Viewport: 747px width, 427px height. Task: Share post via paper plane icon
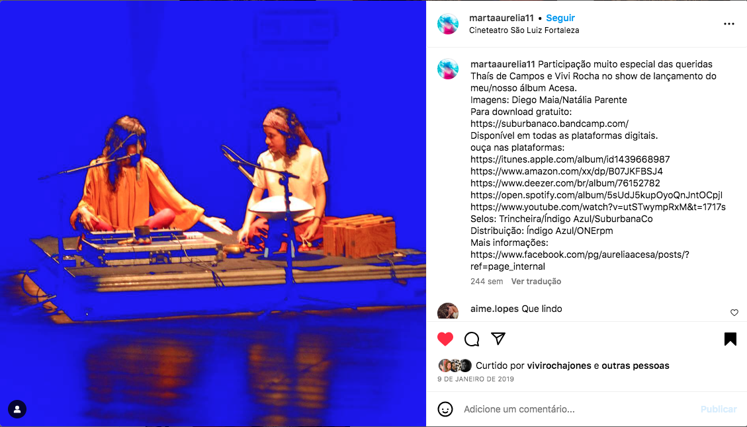(x=498, y=338)
